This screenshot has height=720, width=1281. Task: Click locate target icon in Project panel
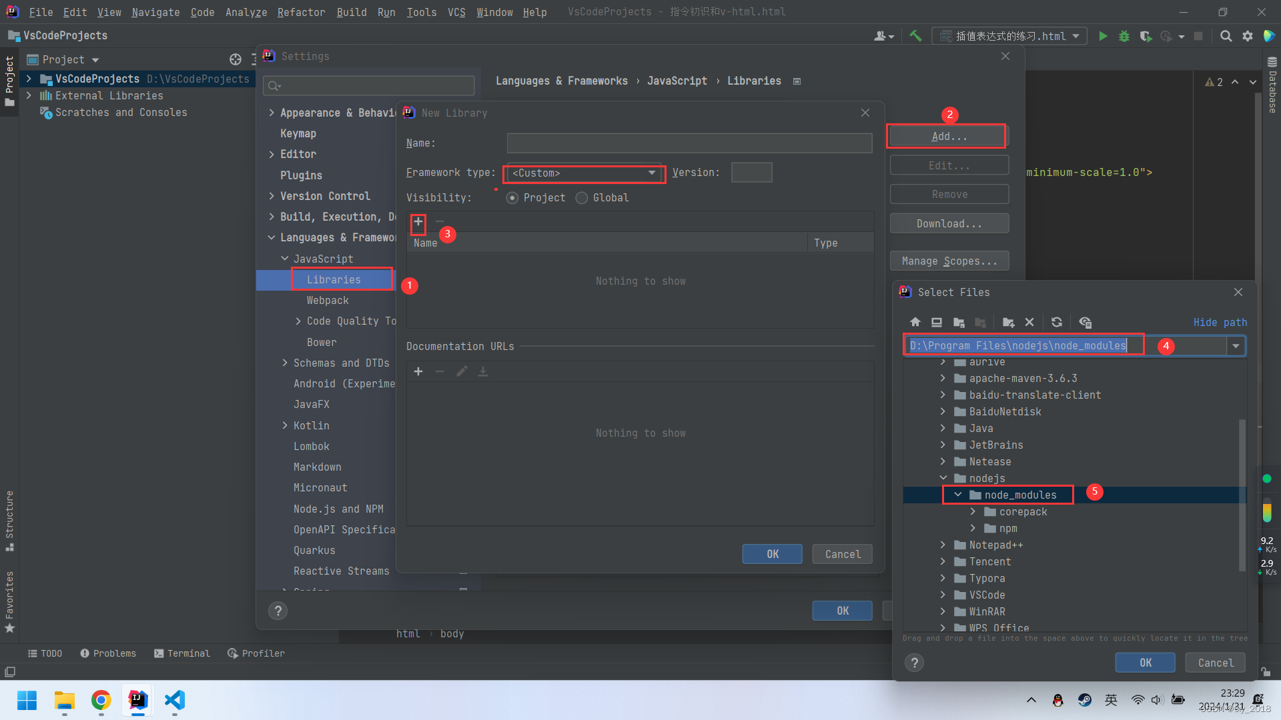point(236,59)
